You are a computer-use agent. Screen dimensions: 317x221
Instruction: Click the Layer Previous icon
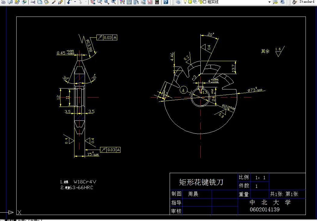tap(282, 2)
